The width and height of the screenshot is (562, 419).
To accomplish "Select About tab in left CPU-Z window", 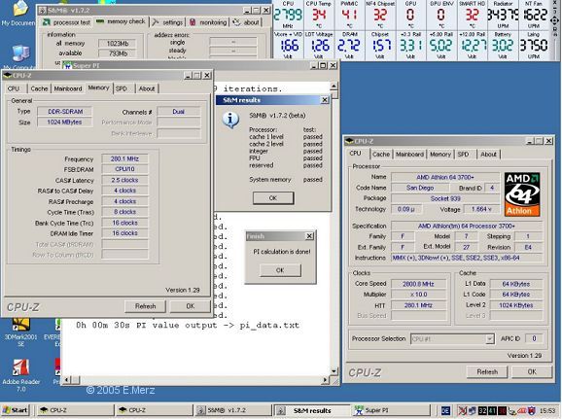I will [x=147, y=88].
